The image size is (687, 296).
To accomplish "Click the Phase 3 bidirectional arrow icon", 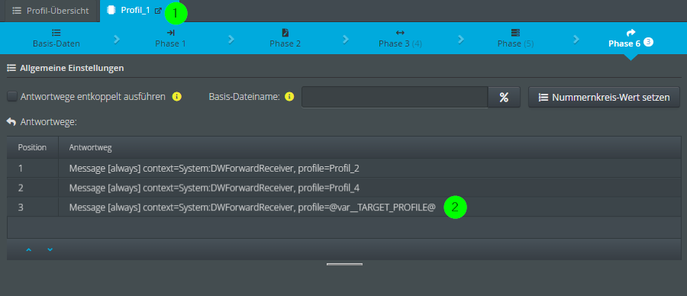I will (400, 33).
